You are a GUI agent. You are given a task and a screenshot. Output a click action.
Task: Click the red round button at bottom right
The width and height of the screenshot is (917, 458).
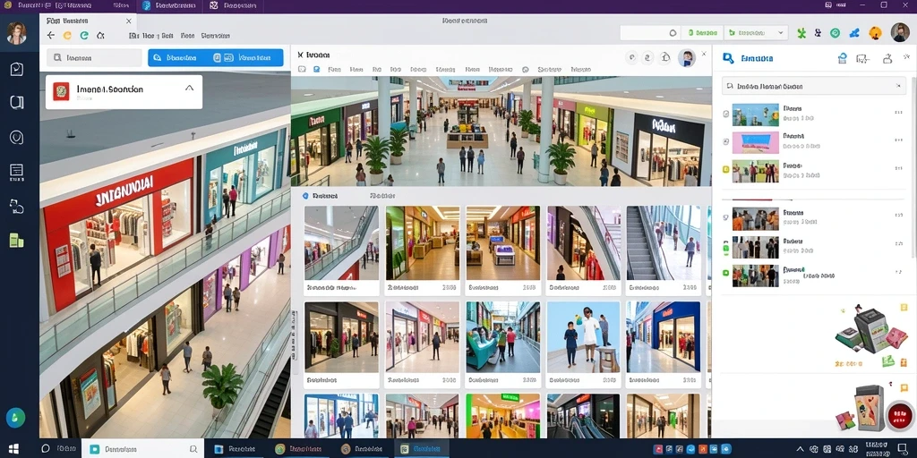pyautogui.click(x=899, y=415)
